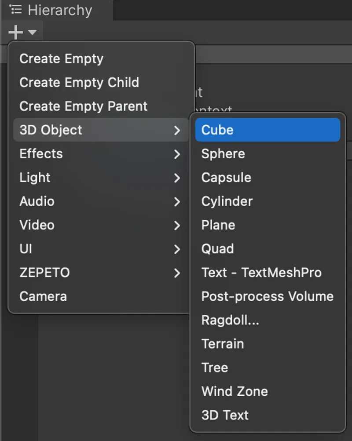
Task: Choose Create Empty from the menu
Action: tap(61, 58)
